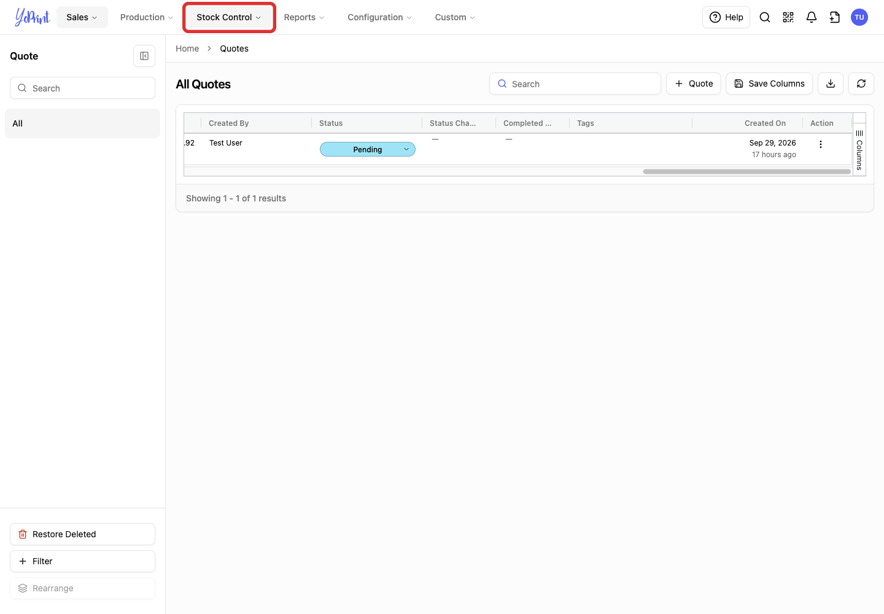Change the Pending status dropdown
884x614 pixels.
(368, 149)
